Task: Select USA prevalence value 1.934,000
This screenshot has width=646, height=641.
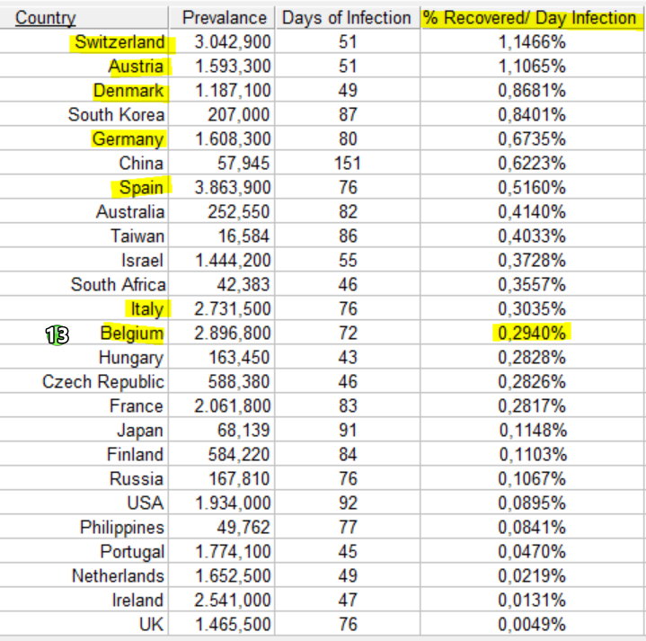Action: point(233,503)
